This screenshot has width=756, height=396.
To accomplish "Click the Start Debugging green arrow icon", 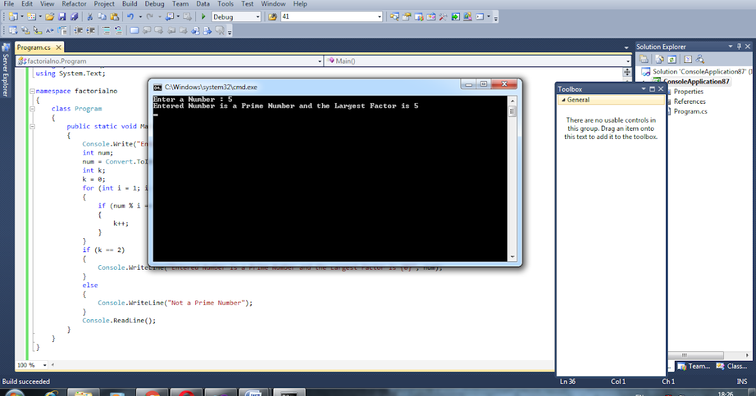I will point(203,16).
